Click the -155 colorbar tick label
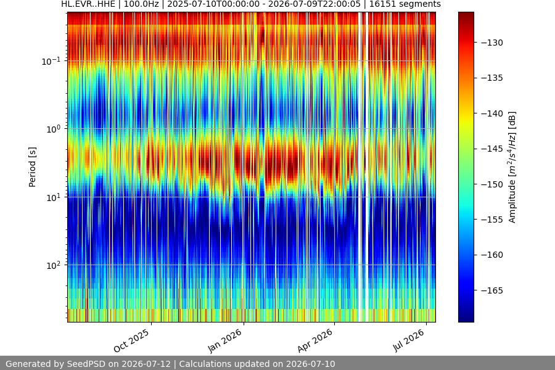 point(492,220)
